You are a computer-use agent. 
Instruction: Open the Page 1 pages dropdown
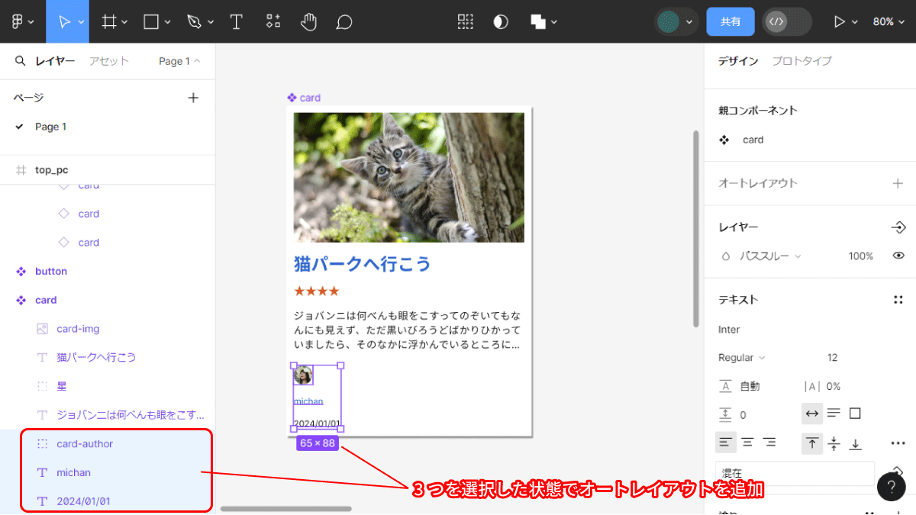coord(179,61)
